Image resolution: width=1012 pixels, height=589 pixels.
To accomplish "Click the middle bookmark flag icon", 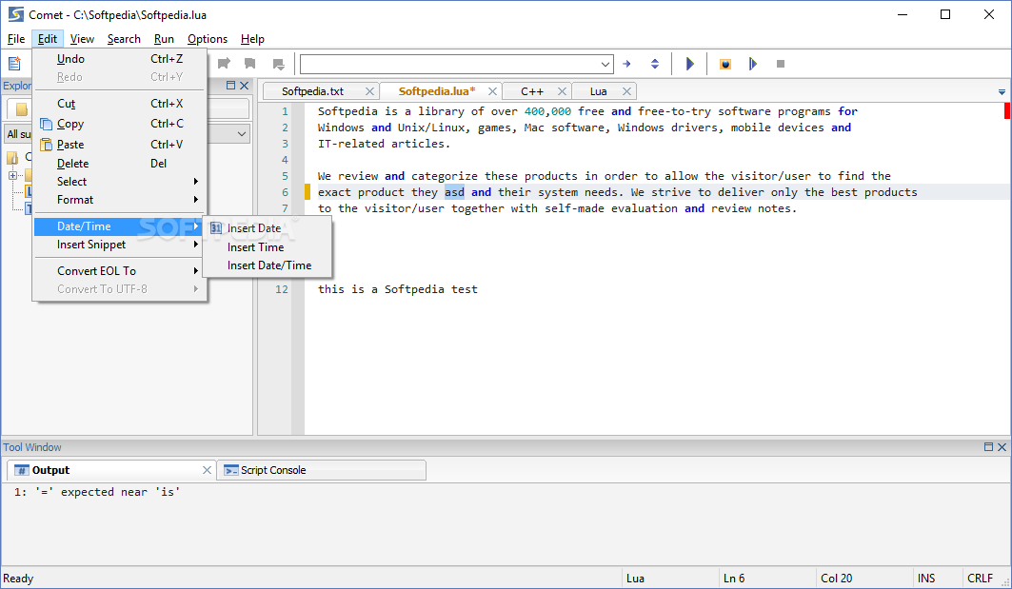I will [x=250, y=63].
